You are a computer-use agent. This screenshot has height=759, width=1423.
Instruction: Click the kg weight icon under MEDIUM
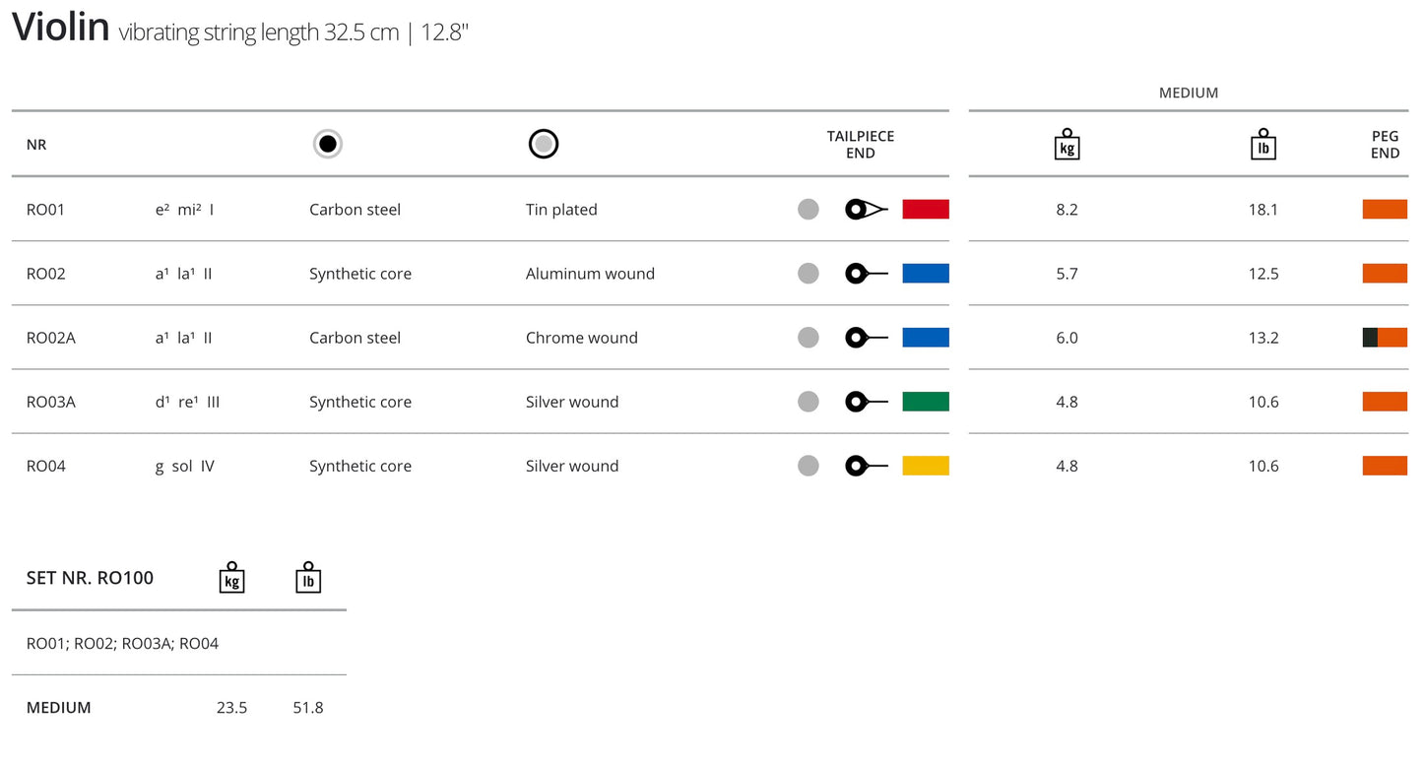[x=1067, y=145]
